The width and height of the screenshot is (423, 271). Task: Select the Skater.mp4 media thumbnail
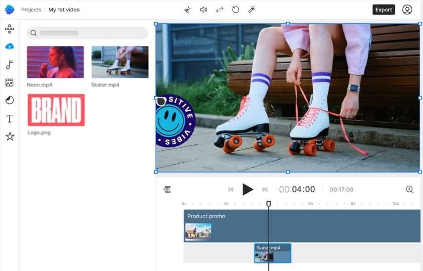(120, 62)
